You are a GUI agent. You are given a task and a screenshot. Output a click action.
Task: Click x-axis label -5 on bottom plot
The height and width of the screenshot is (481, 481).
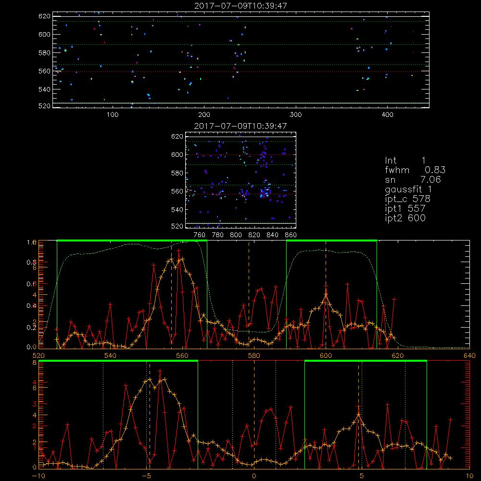coord(147,476)
